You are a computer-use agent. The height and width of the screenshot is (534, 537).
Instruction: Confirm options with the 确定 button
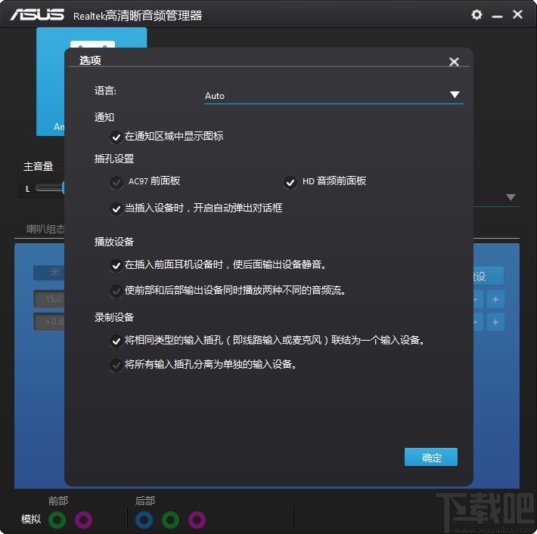[431, 457]
